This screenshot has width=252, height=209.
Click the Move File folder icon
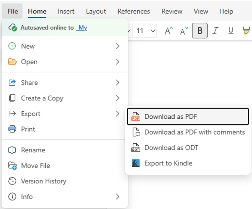[x=12, y=166]
